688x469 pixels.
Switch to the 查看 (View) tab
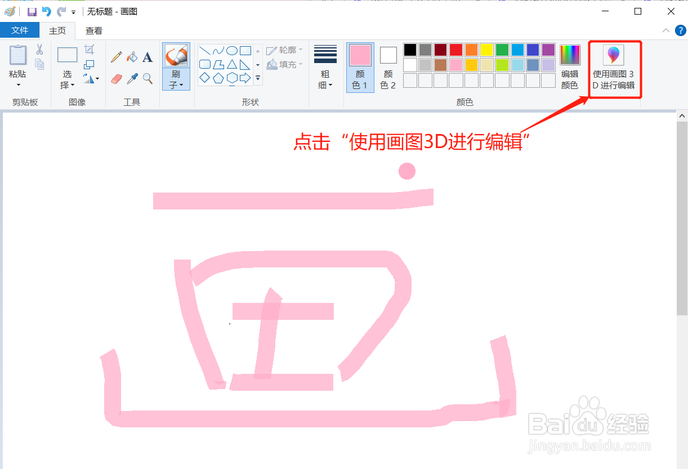click(93, 30)
